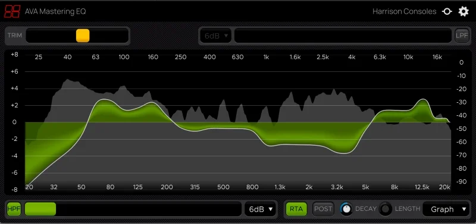Toggle the RTA analyzer button
This screenshot has width=476, height=224.
(296, 209)
